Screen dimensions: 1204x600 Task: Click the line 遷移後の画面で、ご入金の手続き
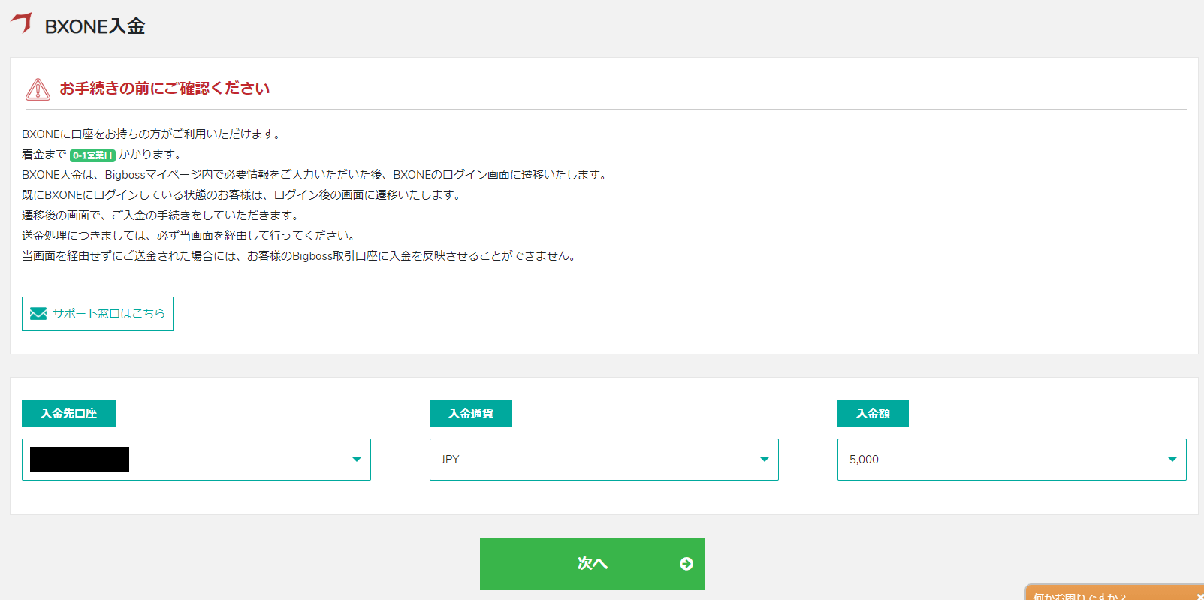(x=161, y=216)
